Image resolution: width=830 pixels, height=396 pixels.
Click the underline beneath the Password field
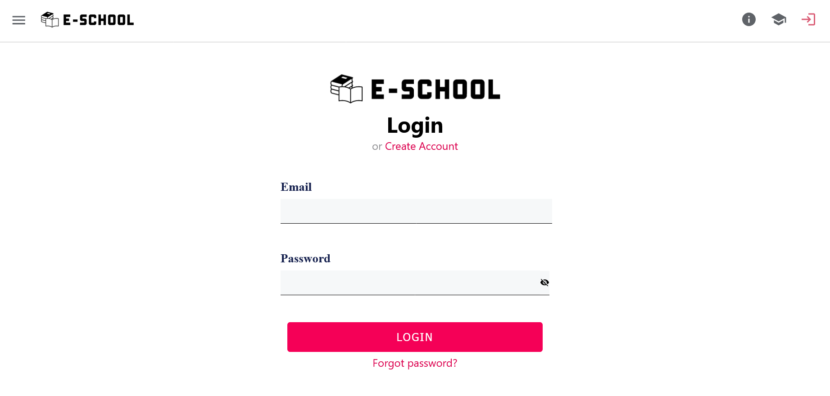(415, 295)
